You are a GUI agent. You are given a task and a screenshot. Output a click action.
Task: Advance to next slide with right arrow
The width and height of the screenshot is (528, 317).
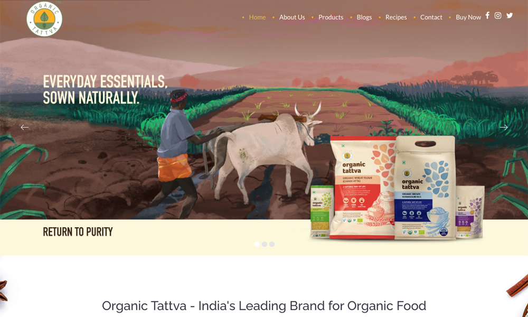pyautogui.click(x=503, y=127)
